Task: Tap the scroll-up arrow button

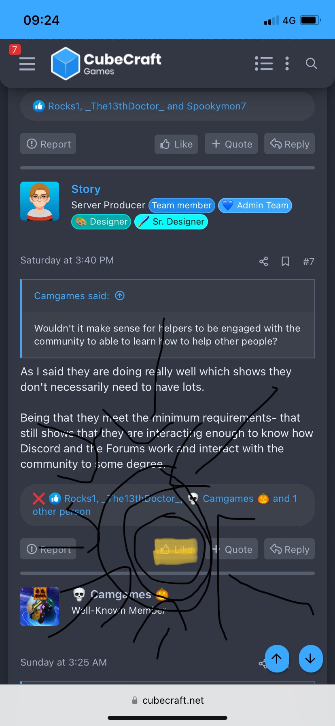Action: click(277, 659)
